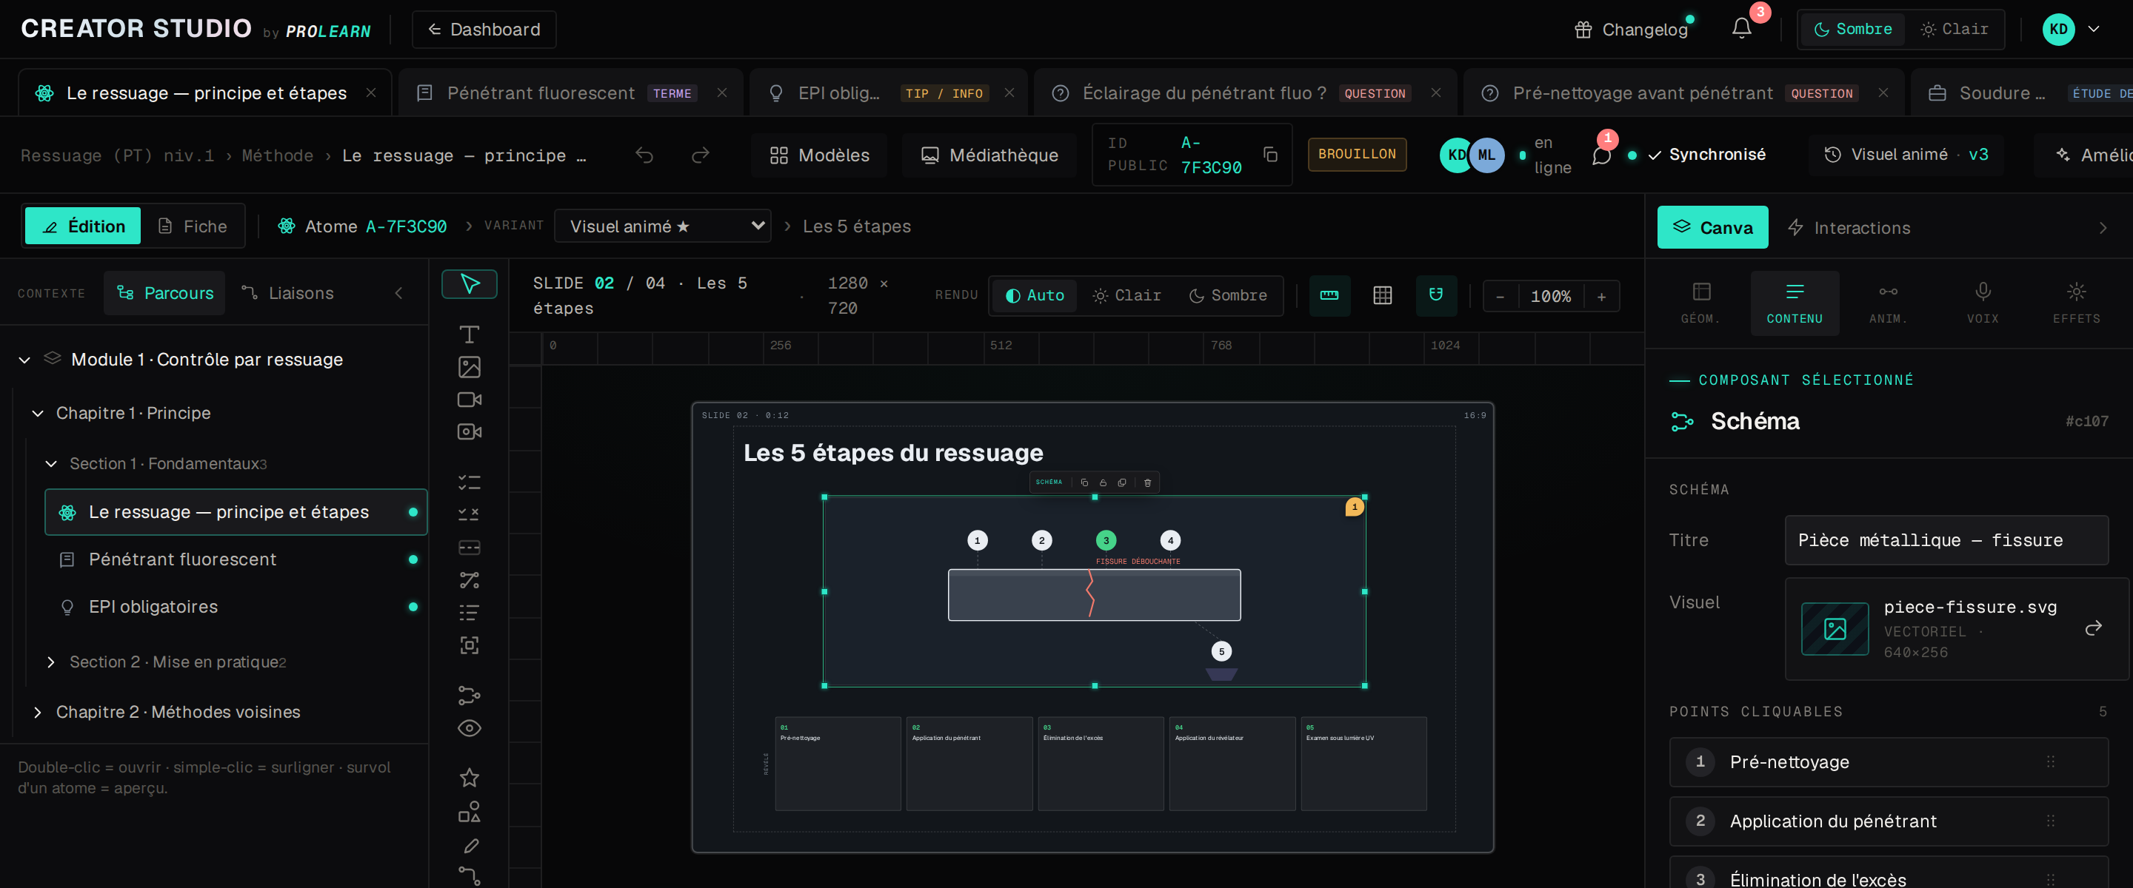The height and width of the screenshot is (888, 2133).
Task: Select the pointer selection tool
Action: coord(469,284)
